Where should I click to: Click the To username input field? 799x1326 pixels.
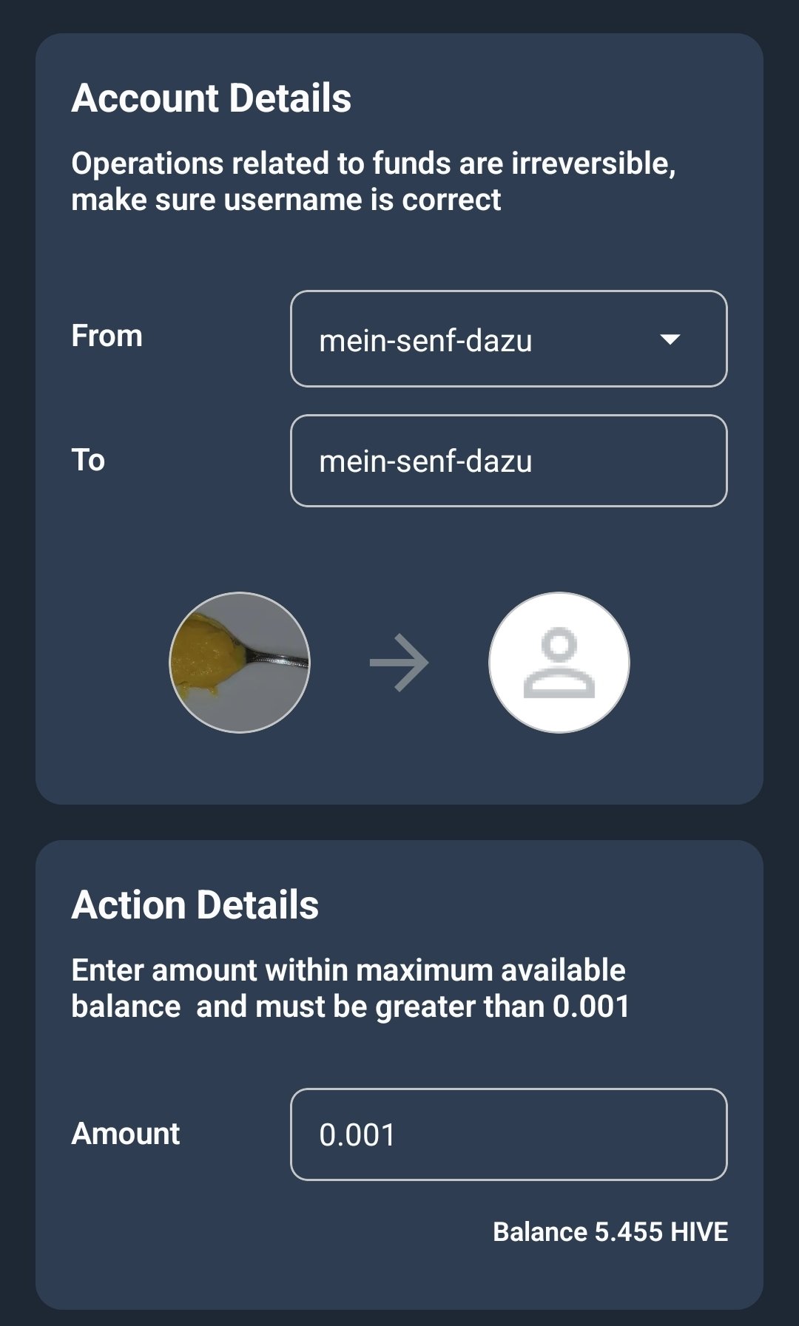point(508,461)
